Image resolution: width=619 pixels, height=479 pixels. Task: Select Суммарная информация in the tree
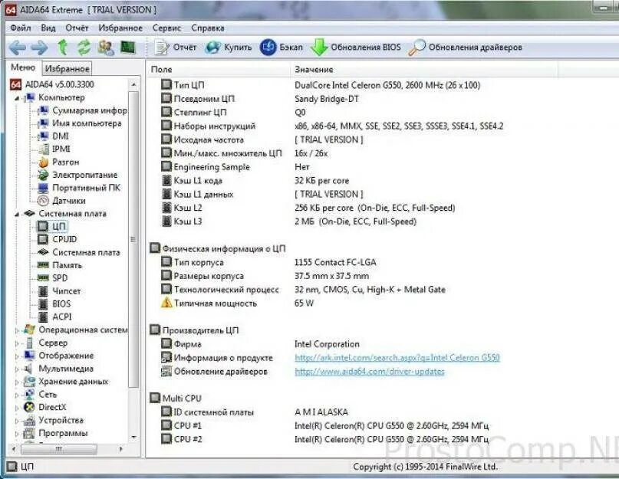[x=83, y=110]
